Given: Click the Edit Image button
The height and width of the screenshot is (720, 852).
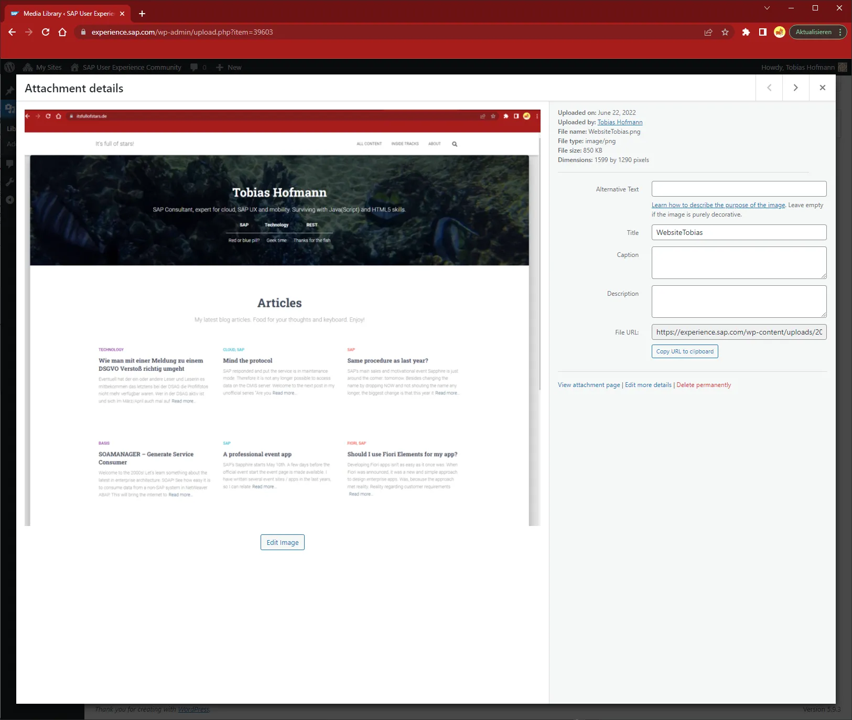Looking at the screenshot, I should coord(282,542).
